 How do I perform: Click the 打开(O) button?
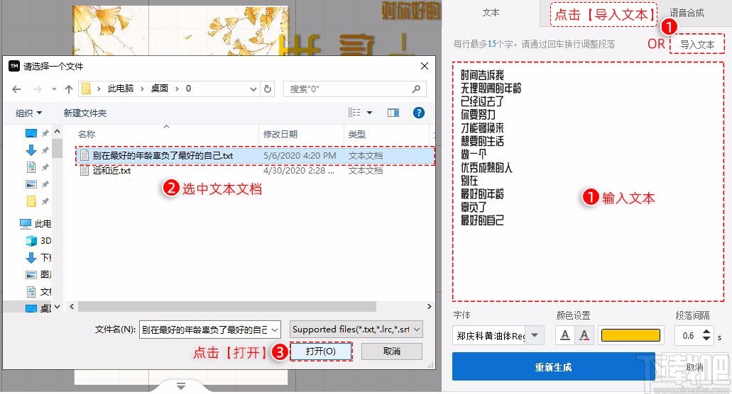(x=321, y=351)
